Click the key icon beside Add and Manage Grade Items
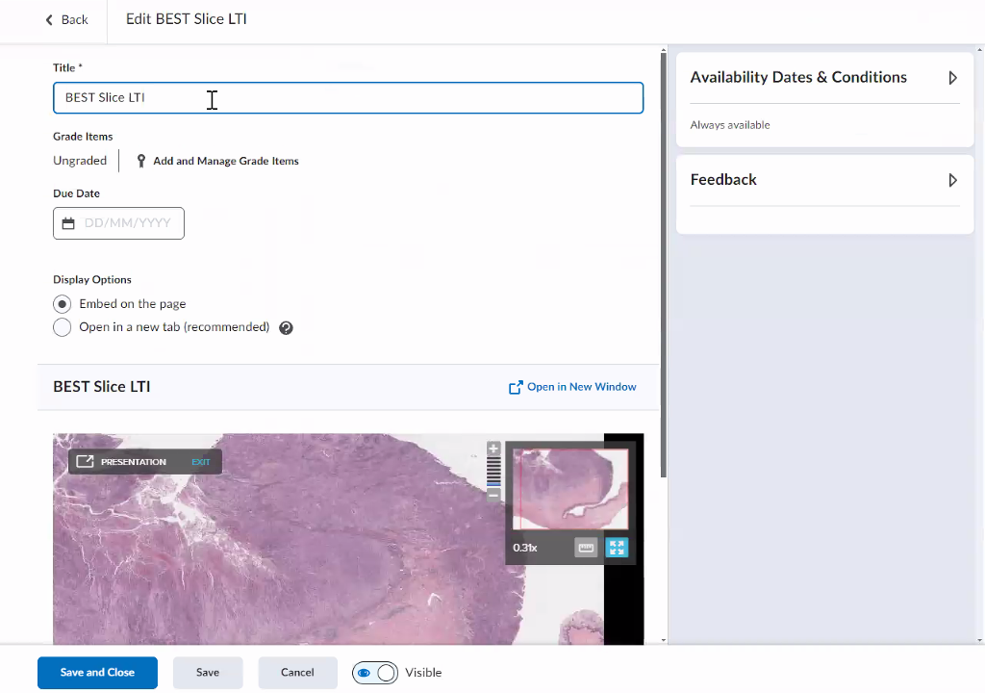Image resolution: width=985 pixels, height=693 pixels. (x=140, y=161)
